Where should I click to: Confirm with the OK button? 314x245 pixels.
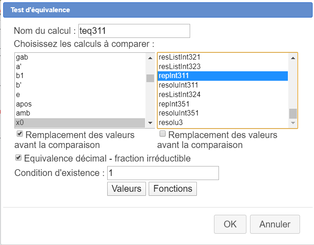point(230,224)
